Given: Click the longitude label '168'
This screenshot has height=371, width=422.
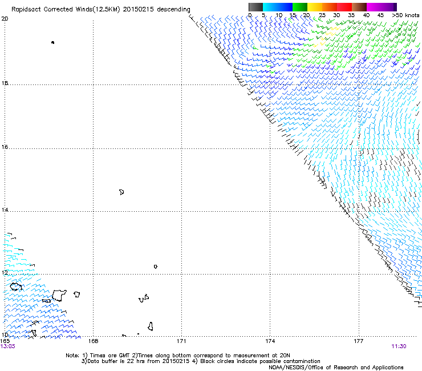Looking at the screenshot, I should pyautogui.click(x=93, y=341).
